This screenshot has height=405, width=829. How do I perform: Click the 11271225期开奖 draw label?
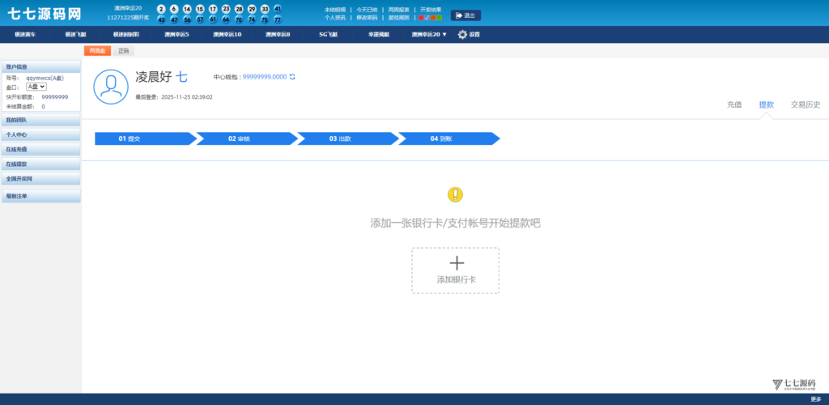point(128,18)
